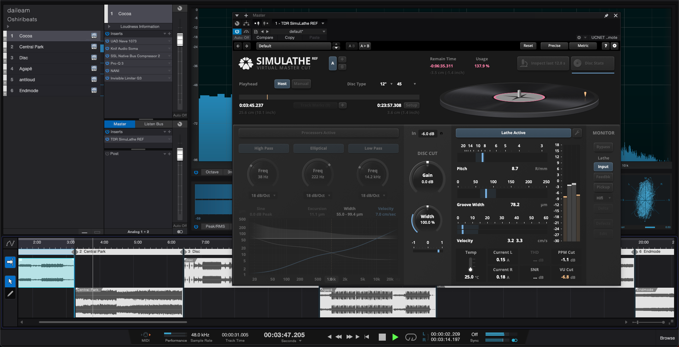Toggle the Peak/RMS meter power
This screenshot has width=679, height=347.
196,227
